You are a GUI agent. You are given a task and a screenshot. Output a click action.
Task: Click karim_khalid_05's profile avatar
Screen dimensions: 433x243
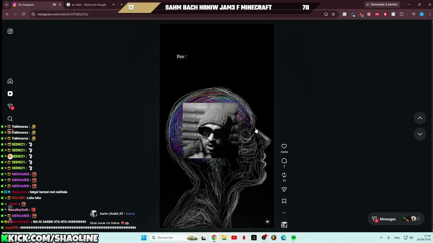coord(94,214)
